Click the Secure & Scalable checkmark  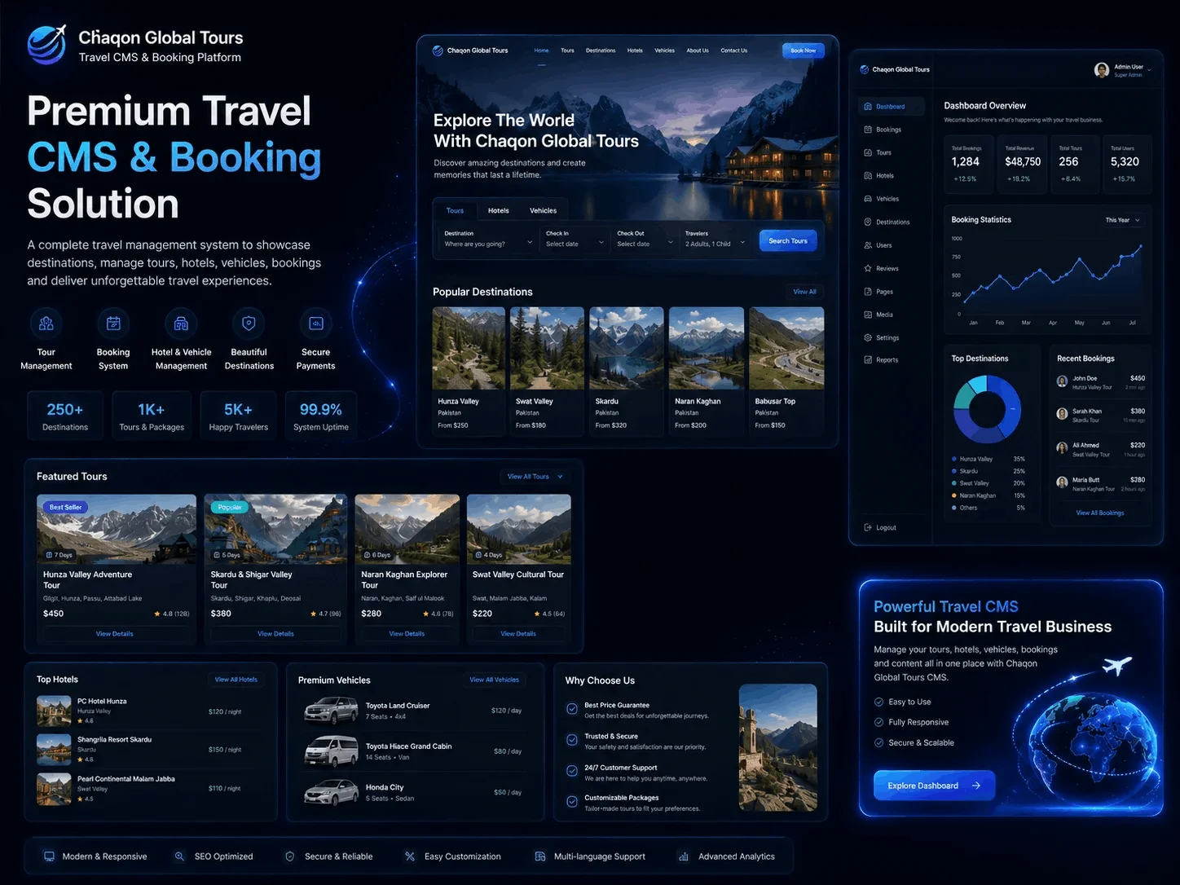[x=878, y=742]
